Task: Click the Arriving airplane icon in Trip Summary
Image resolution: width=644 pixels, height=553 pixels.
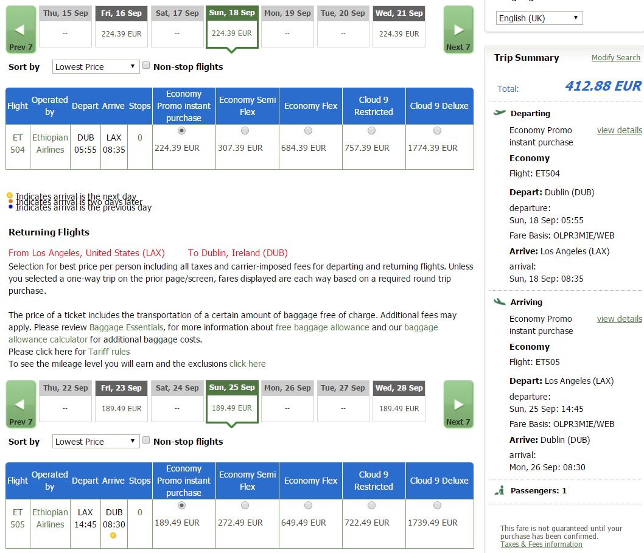Action: click(x=499, y=302)
